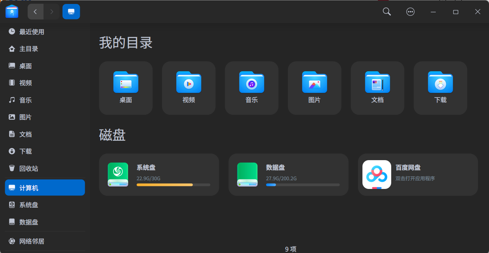Click the 系统盘 storage usage bar

point(173,185)
